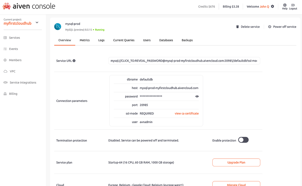This screenshot has height=186, width=302.
Task: Click the Startup-64 service plan description
Action: tap(141, 162)
